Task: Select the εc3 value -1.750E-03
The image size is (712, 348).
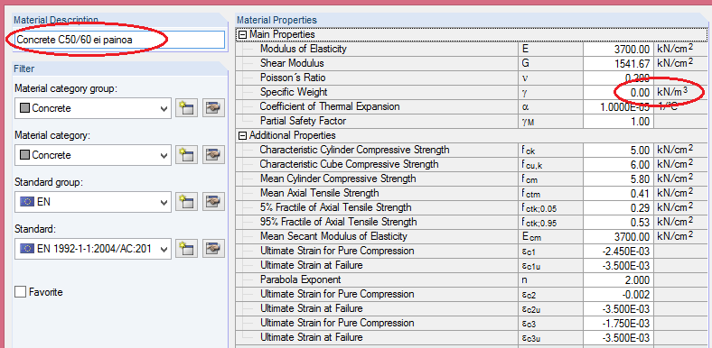Action: 619,324
